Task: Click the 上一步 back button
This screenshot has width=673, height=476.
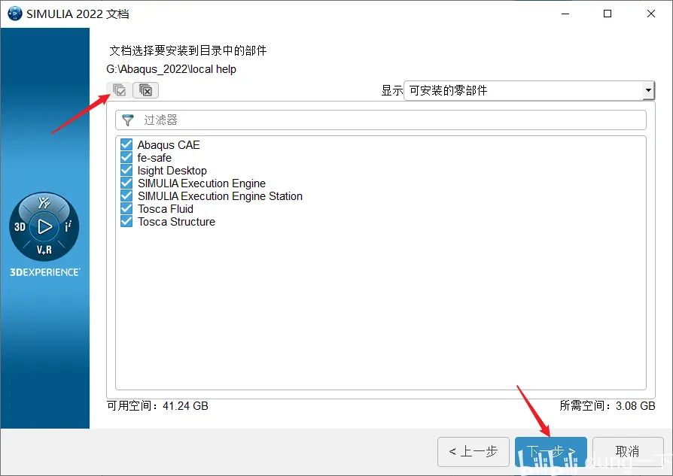Action: pyautogui.click(x=474, y=451)
